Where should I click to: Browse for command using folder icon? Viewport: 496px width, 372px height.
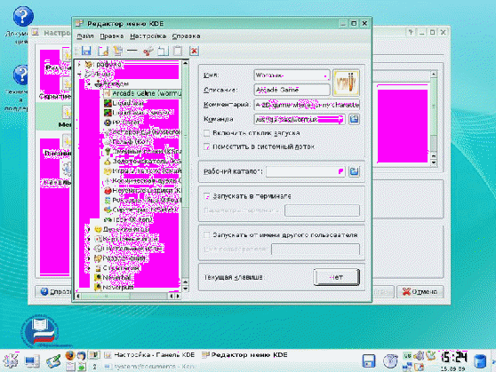[354, 119]
